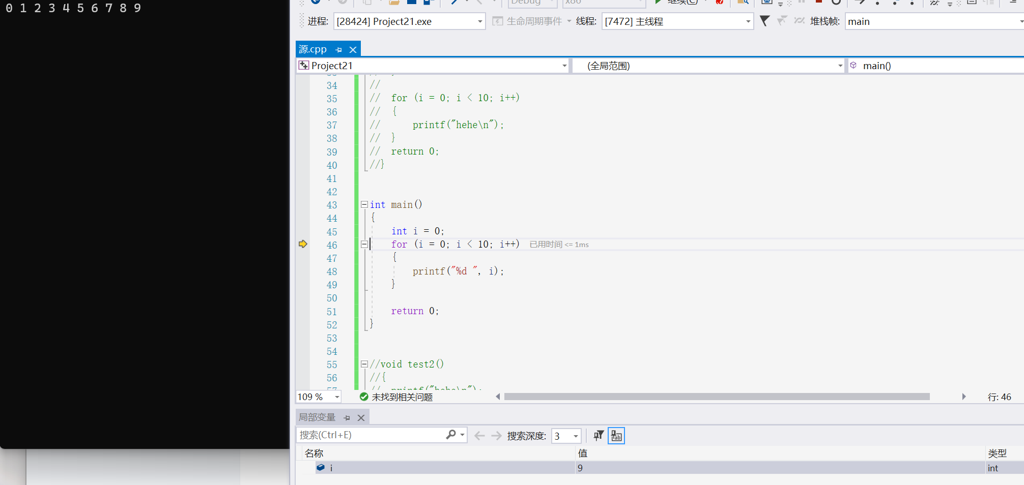Screen dimensions: 1024x485
Task: Click the console output 0 1 2 3 4 5 6 7 8 9
Action: [x=73, y=8]
